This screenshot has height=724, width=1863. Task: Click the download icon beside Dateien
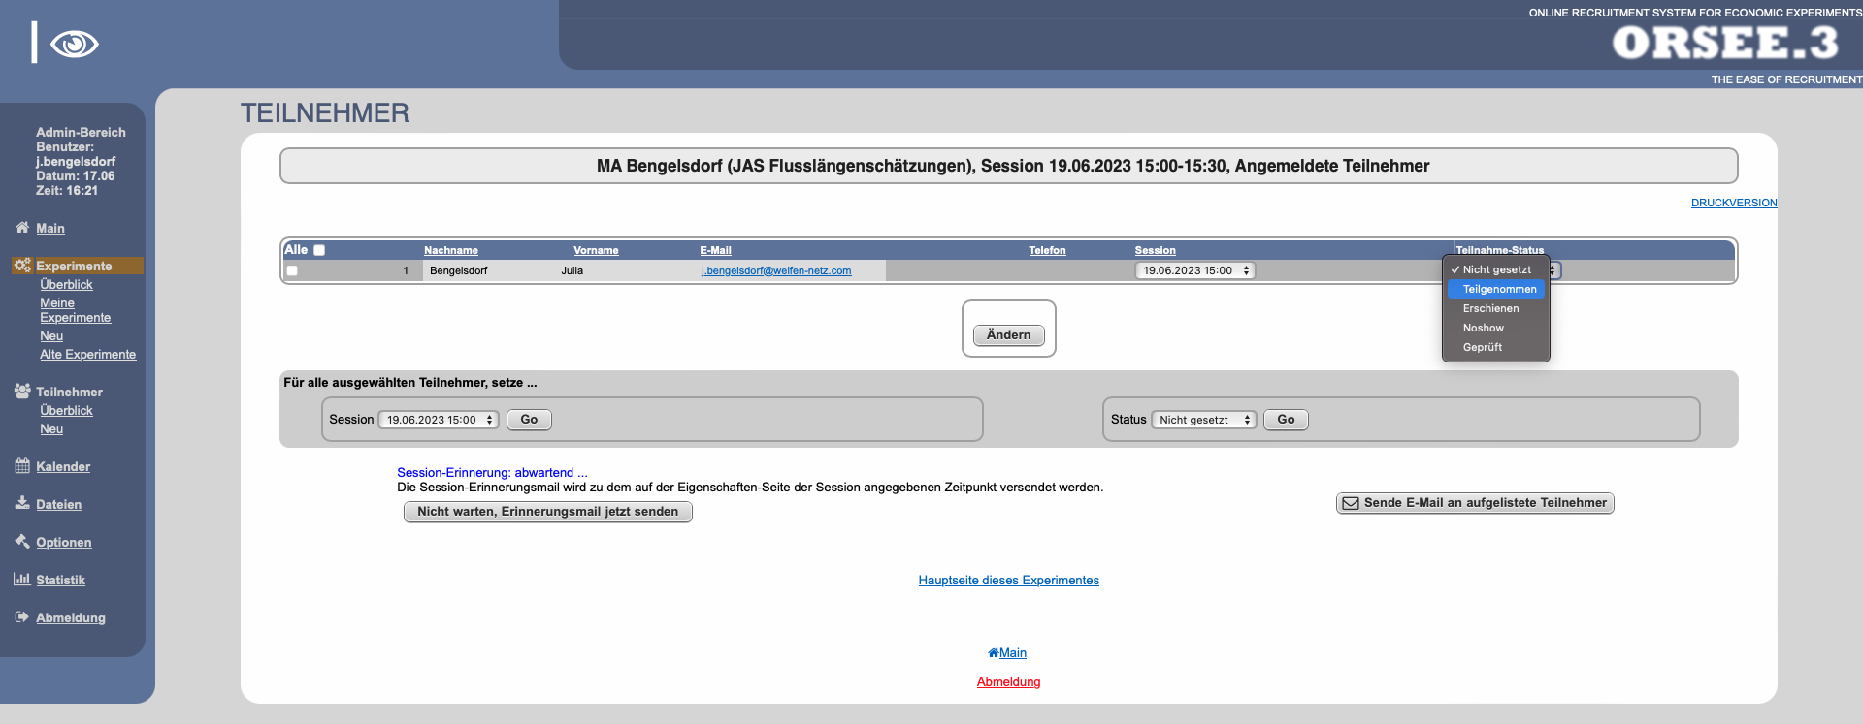22,503
